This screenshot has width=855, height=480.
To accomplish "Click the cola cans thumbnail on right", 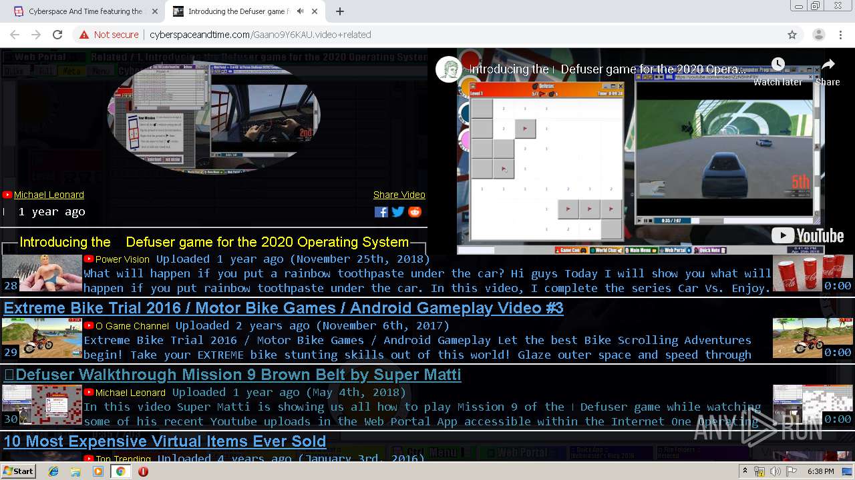I will (x=813, y=273).
